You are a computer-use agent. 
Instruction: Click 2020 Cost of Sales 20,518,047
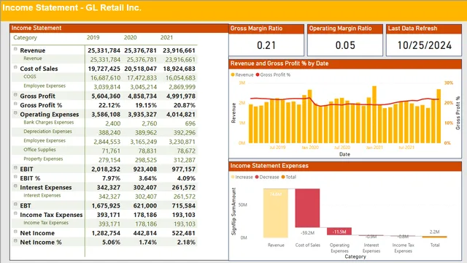(141, 69)
